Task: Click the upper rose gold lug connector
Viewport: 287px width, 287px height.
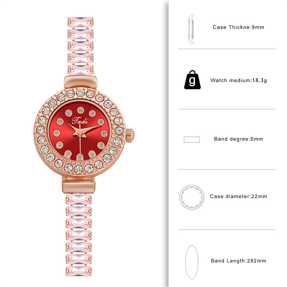Action: point(80,82)
